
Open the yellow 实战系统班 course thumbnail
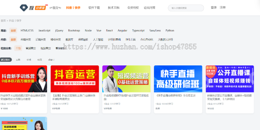pyautogui.click(x=23, y=123)
